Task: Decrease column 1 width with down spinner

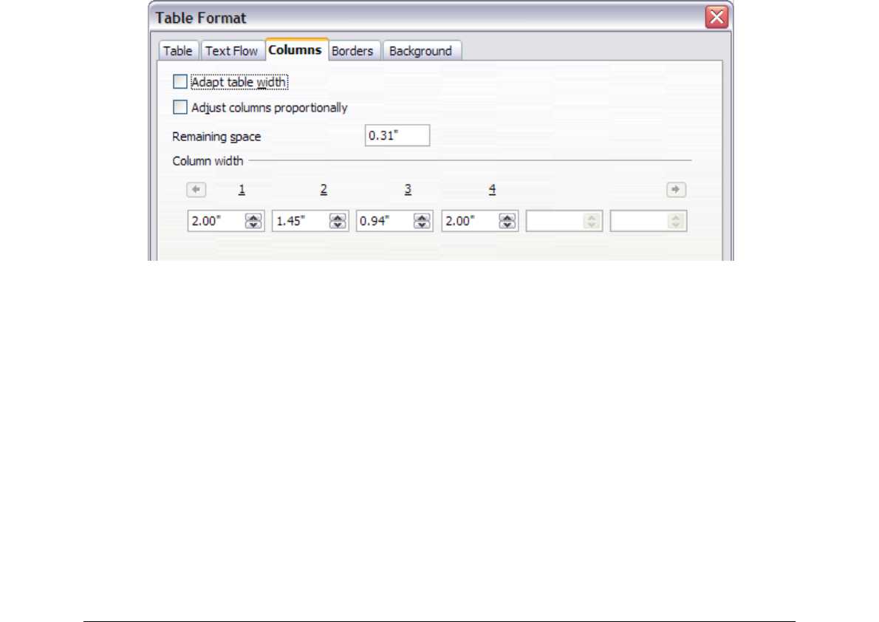Action: point(253,225)
